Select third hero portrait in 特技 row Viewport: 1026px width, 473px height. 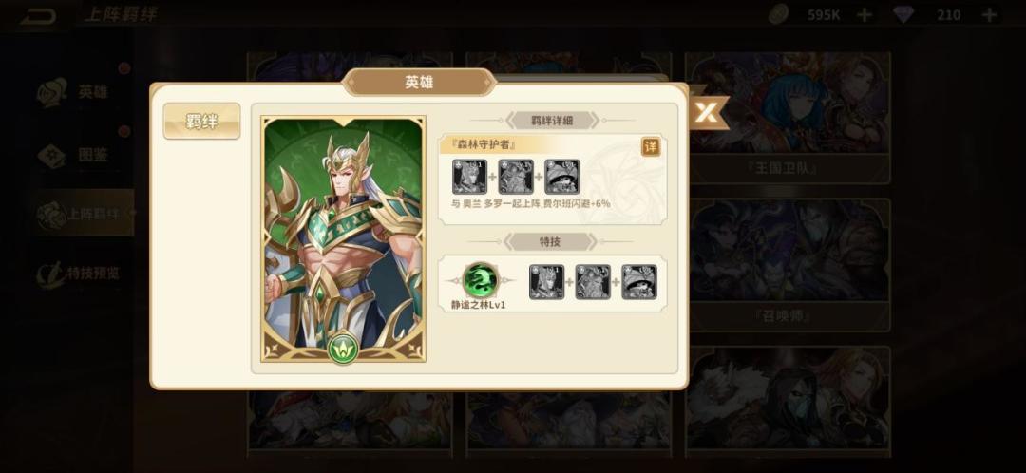(x=639, y=282)
